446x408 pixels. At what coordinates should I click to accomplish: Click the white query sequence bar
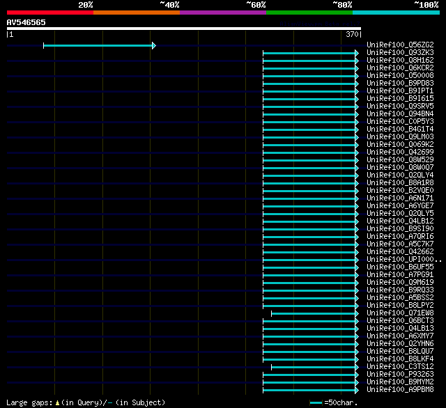click(184, 29)
